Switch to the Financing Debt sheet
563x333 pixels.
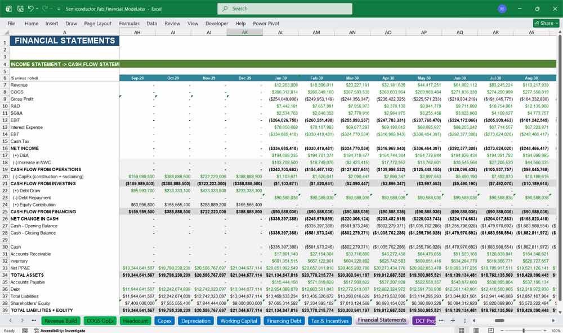click(x=284, y=321)
